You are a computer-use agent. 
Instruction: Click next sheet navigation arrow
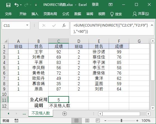[16, 113]
